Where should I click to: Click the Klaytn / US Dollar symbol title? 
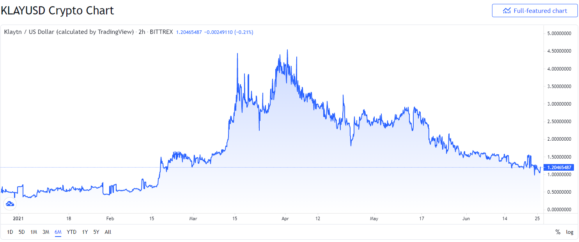coord(69,32)
